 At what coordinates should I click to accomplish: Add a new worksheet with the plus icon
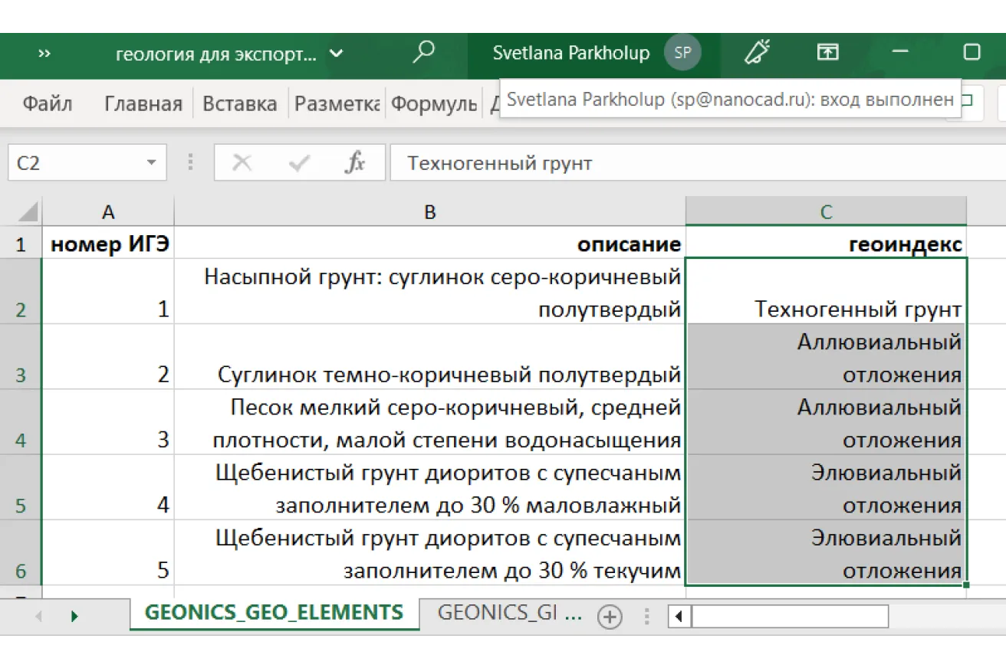tap(610, 615)
